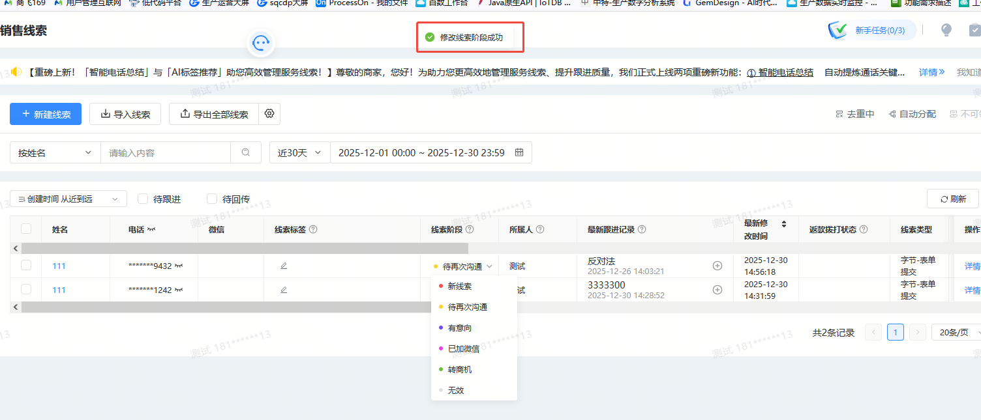
Task: Open the 创建时间 从近到远 sort dropdown
Action: (x=68, y=199)
